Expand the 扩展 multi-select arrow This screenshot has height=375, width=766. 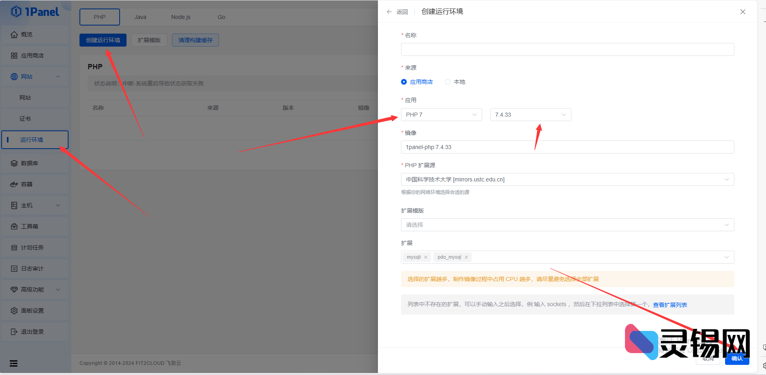[727, 257]
